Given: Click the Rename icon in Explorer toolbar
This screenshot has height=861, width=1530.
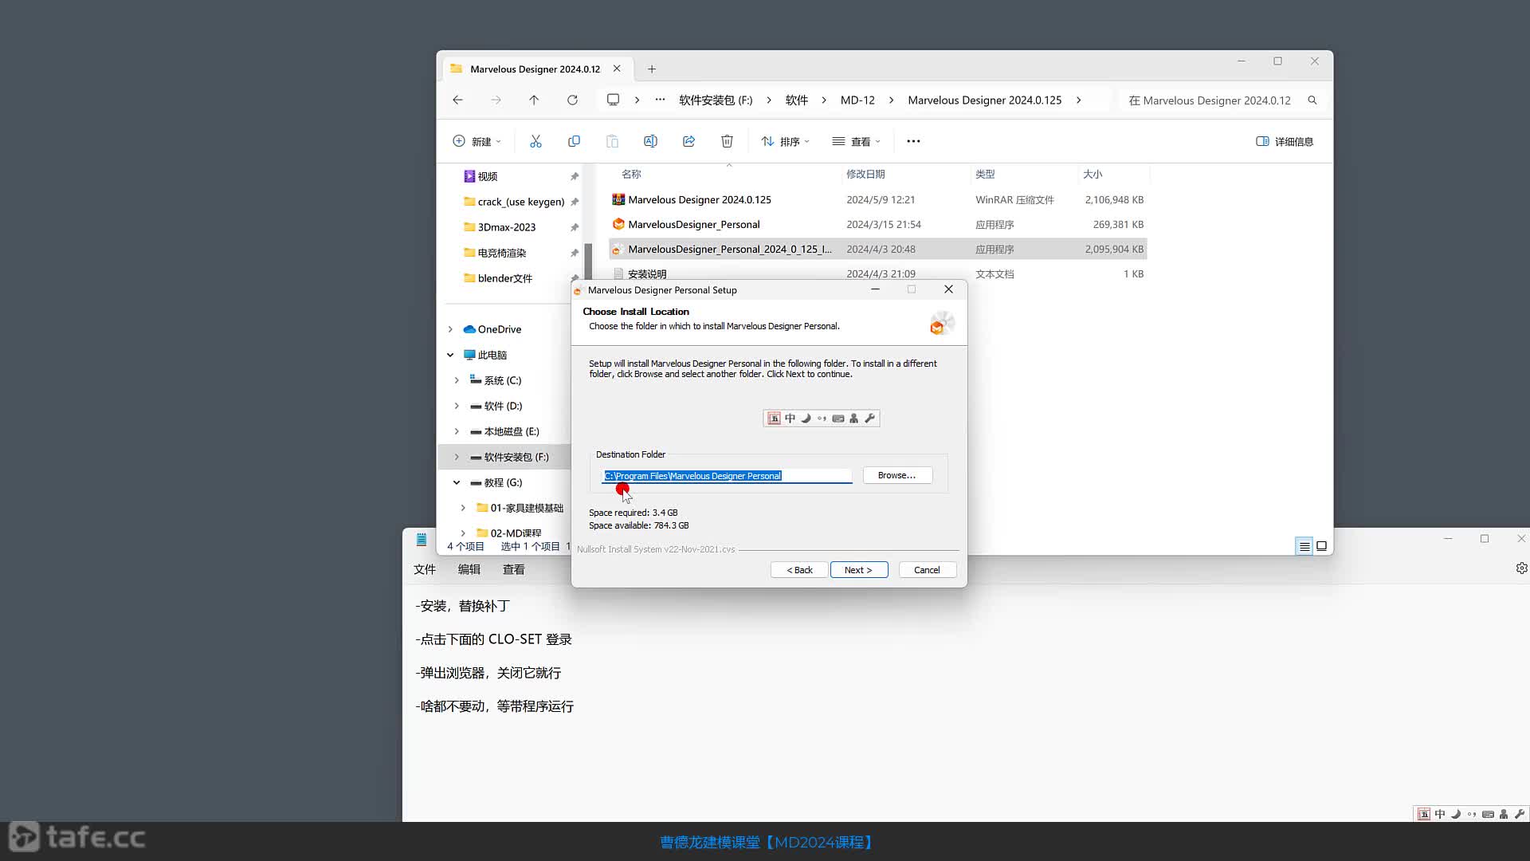Looking at the screenshot, I should [x=650, y=141].
